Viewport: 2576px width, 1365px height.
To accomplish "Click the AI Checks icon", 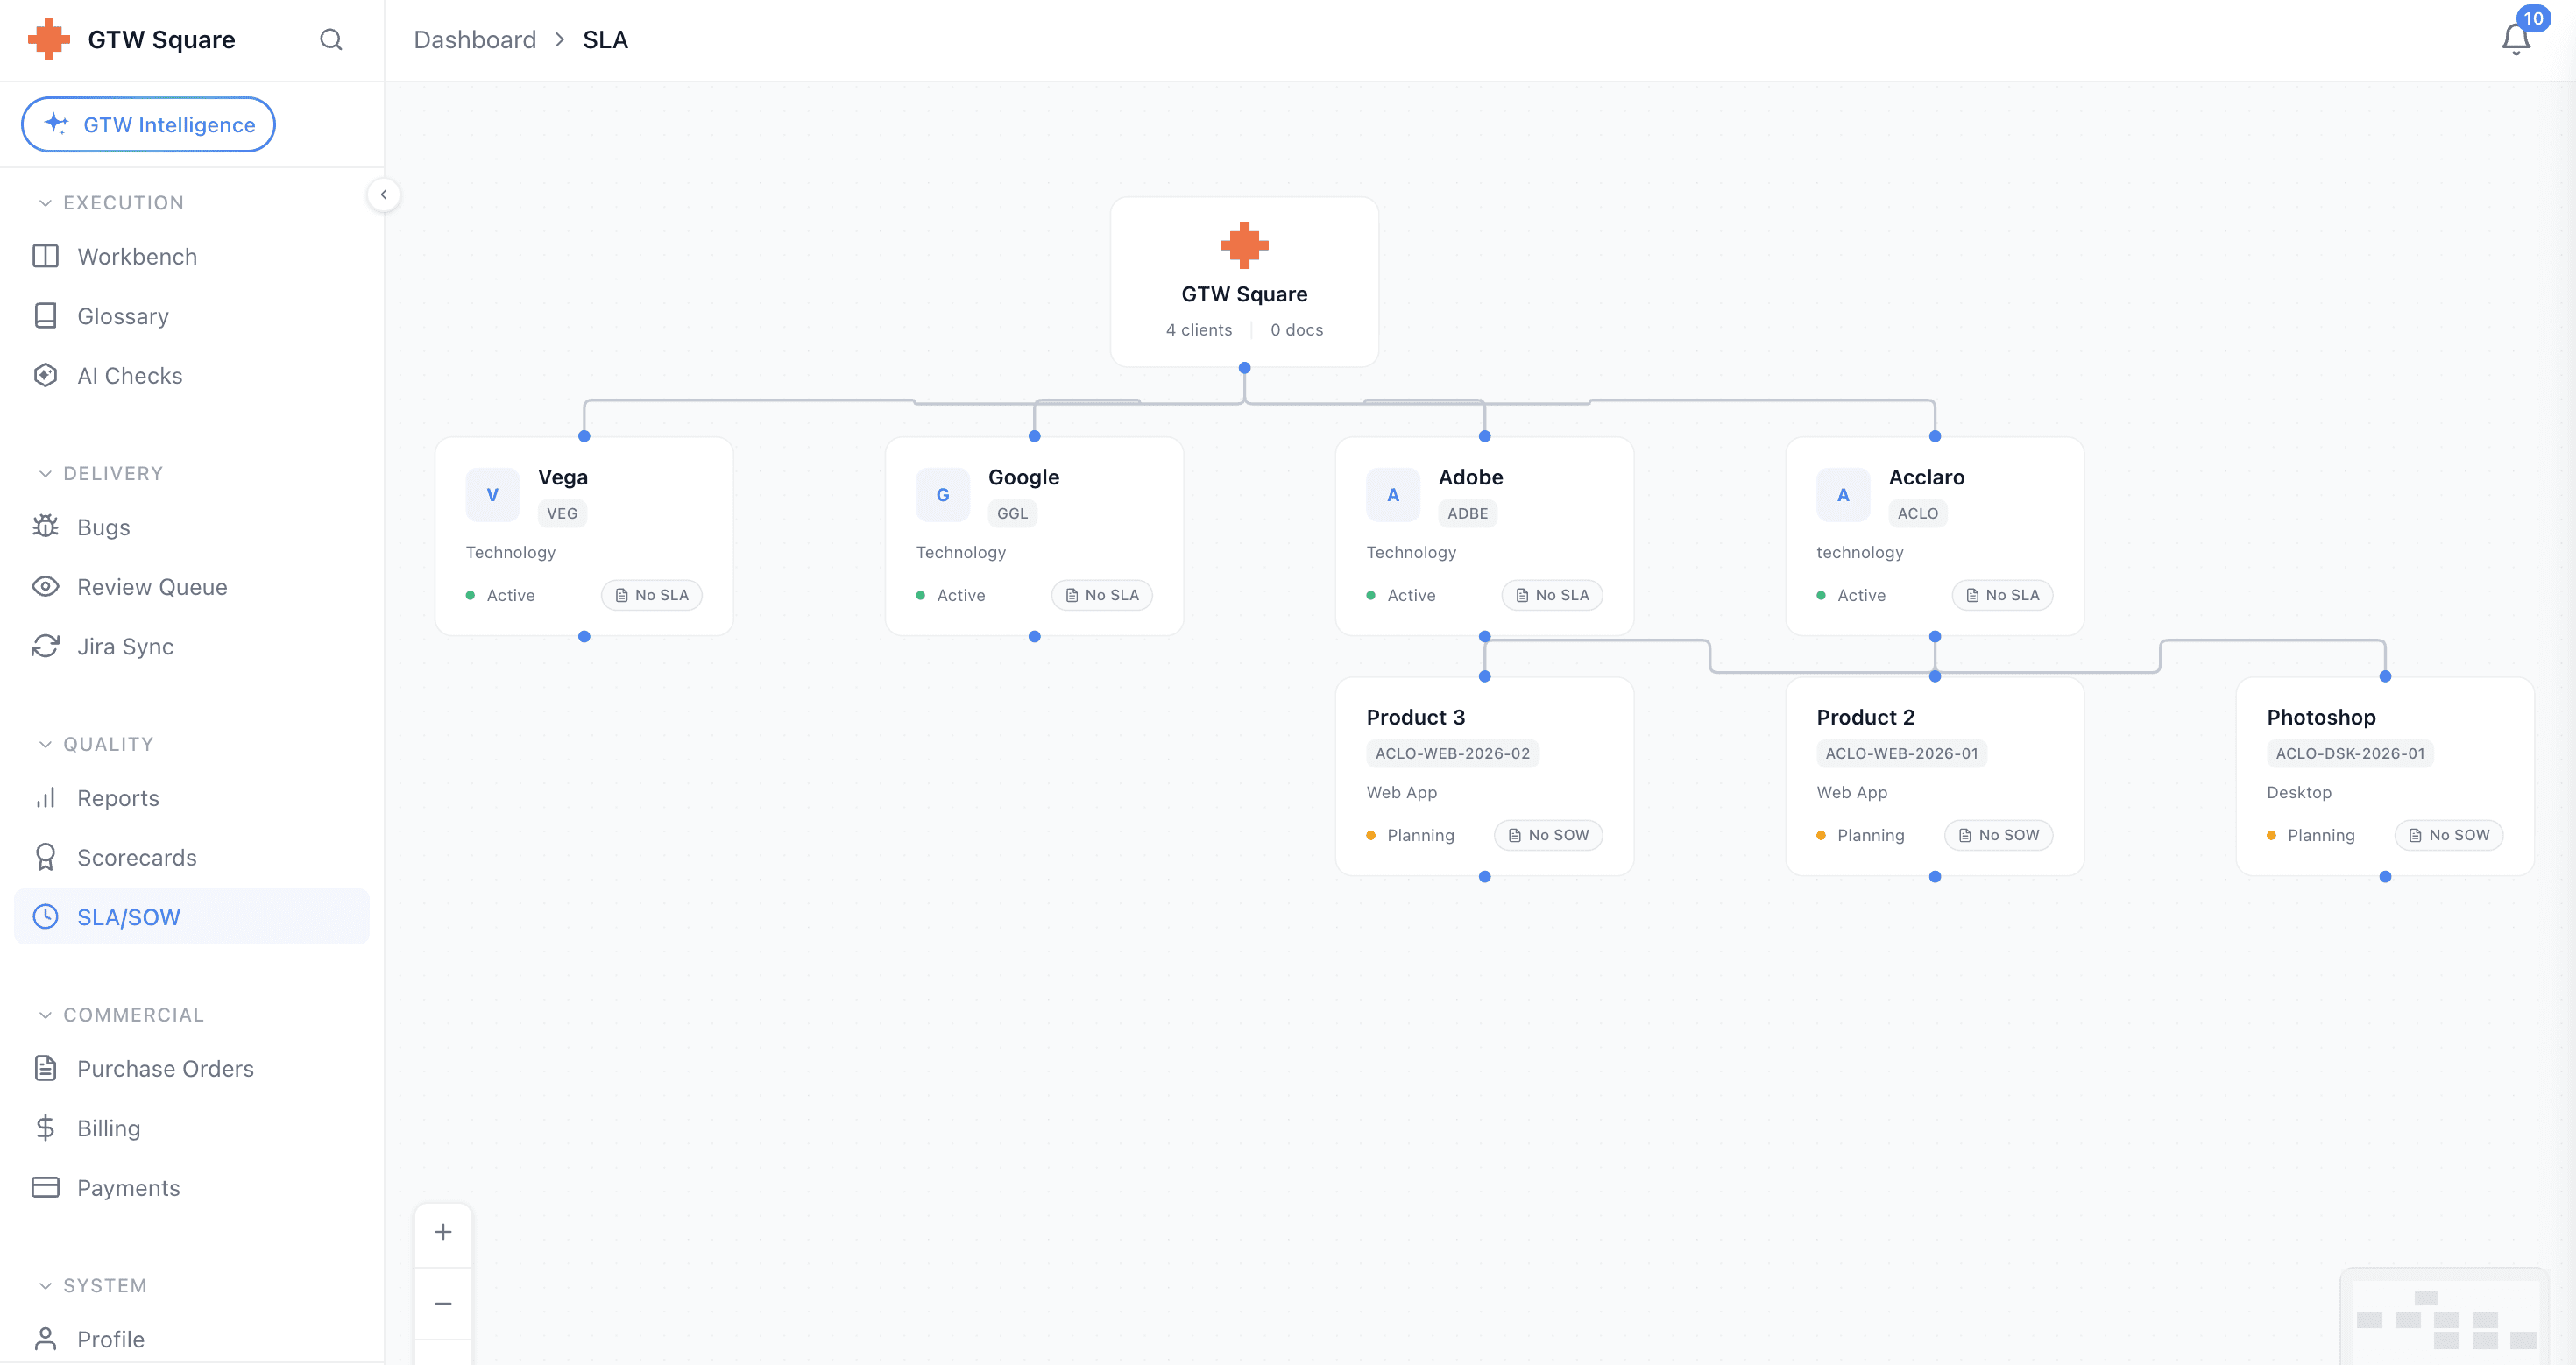I will (x=45, y=376).
